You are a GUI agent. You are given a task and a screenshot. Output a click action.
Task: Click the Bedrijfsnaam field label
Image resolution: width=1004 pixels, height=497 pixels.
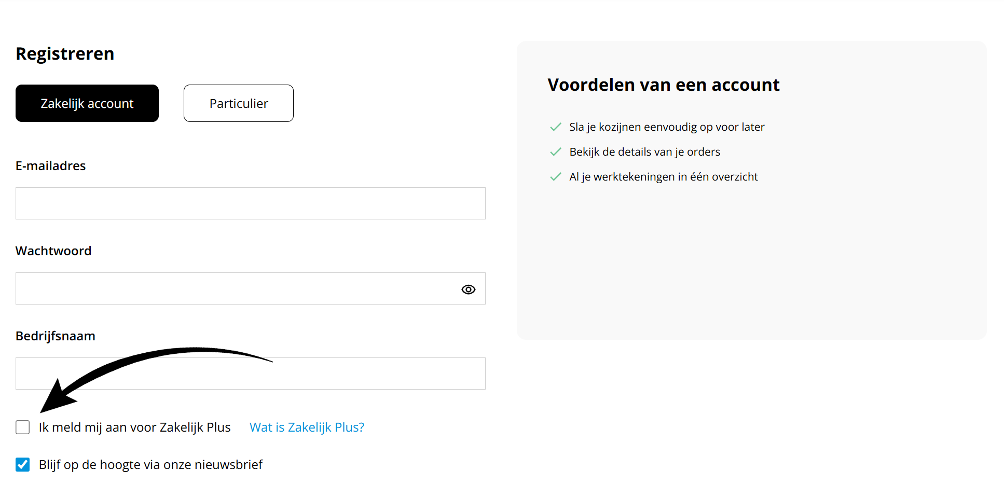pos(56,336)
